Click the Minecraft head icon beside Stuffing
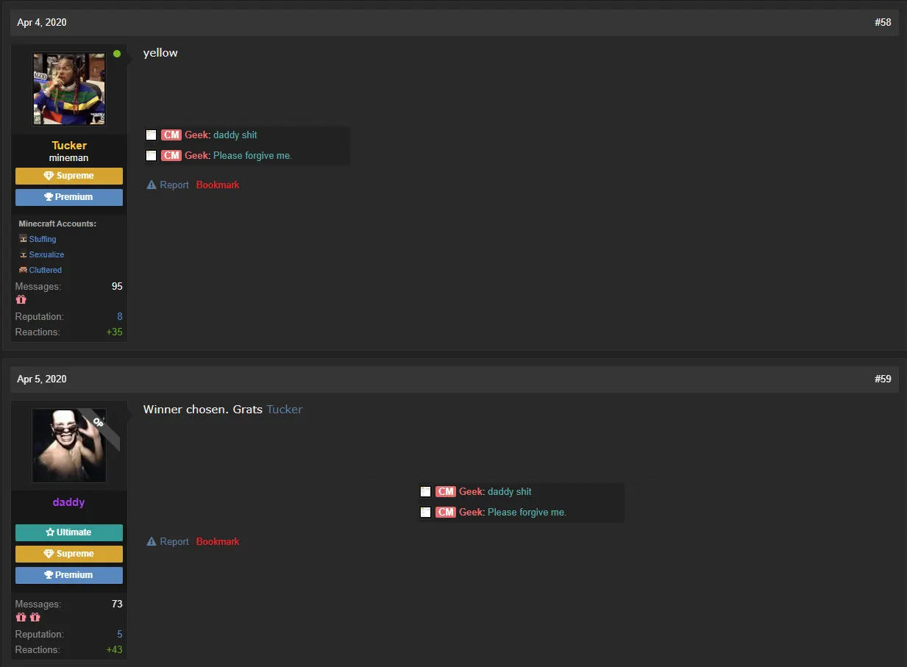907x667 pixels. [23, 239]
